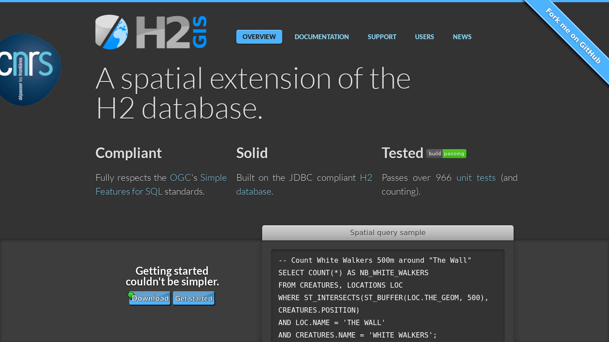The width and height of the screenshot is (609, 342).
Task: Click the build passing badge
Action: click(446, 154)
